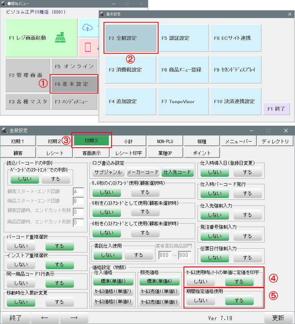The image size is (295, 324).
Task: Set バーコード重複選択 to しない
Action: coord(21,246)
